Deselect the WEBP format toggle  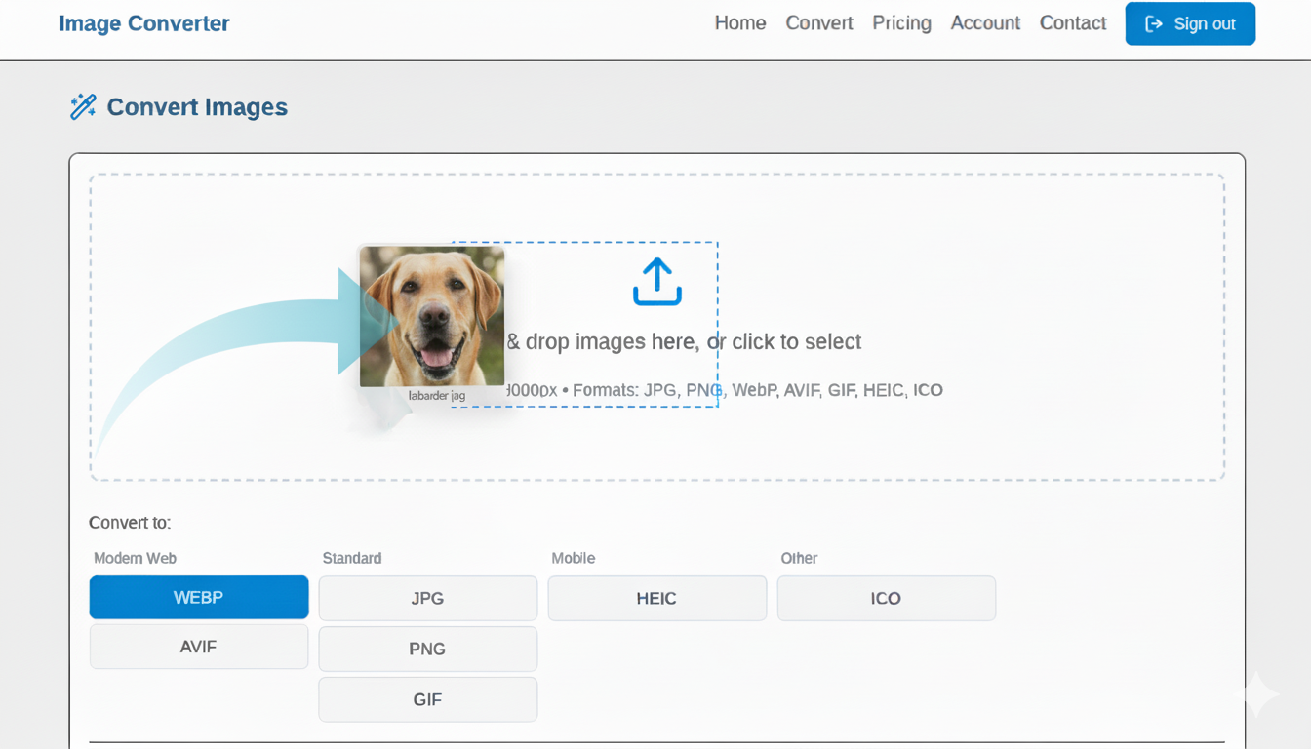click(199, 597)
